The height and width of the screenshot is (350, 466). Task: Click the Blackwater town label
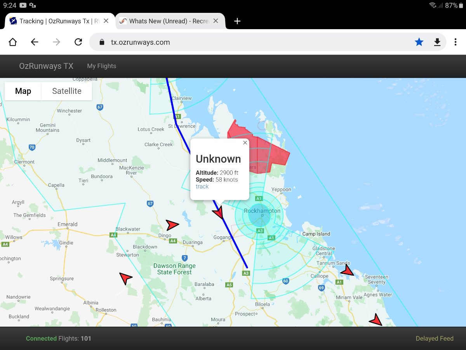(128, 229)
